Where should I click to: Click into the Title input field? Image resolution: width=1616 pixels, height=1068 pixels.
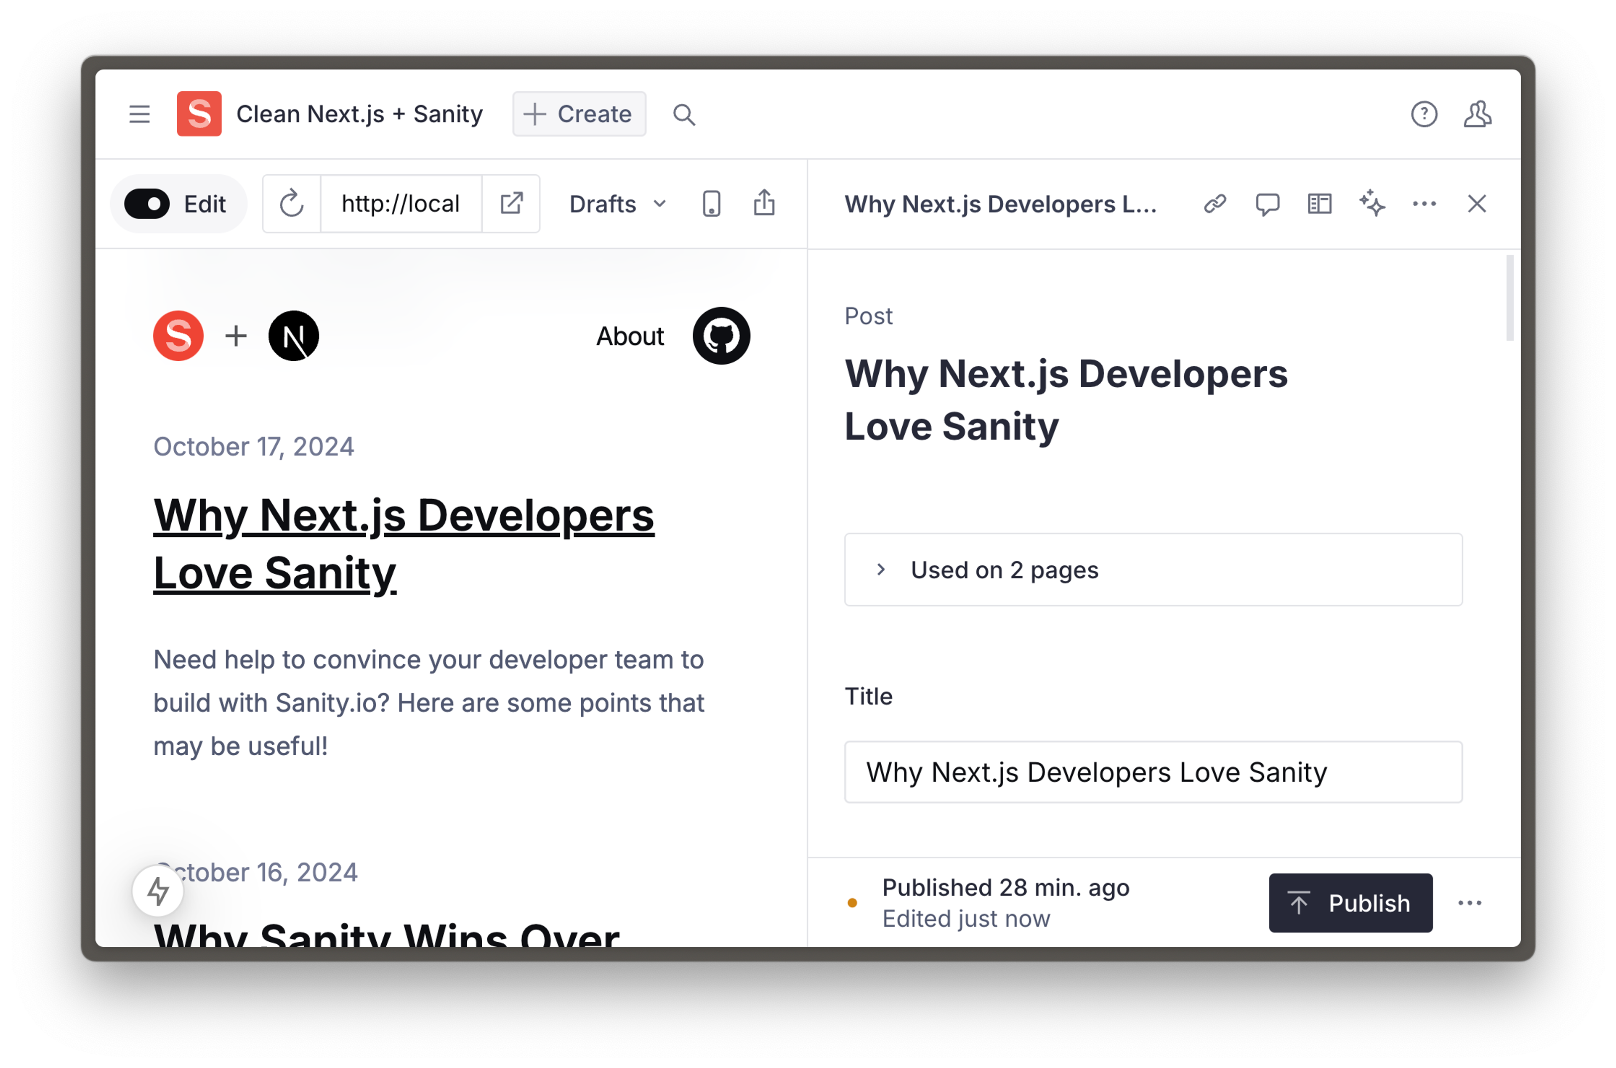[1153, 772]
